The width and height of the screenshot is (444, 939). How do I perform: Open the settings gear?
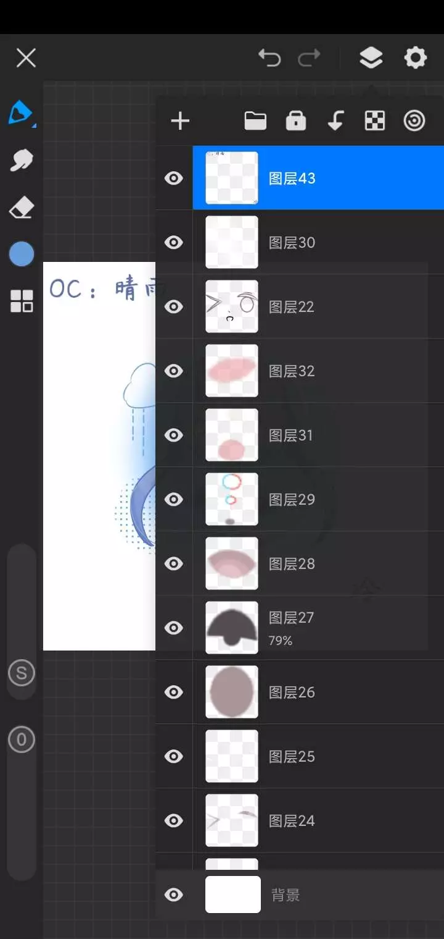tap(415, 58)
